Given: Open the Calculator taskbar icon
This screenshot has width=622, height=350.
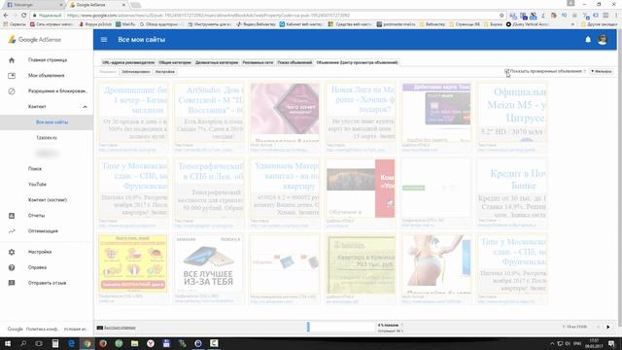Looking at the screenshot, I should [x=55, y=343].
